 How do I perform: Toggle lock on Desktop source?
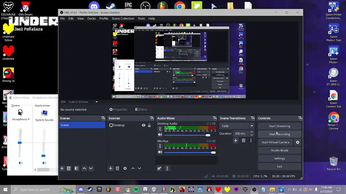pyautogui.click(x=150, y=125)
